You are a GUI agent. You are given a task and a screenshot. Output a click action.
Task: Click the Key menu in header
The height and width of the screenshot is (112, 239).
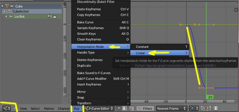point(77,109)
